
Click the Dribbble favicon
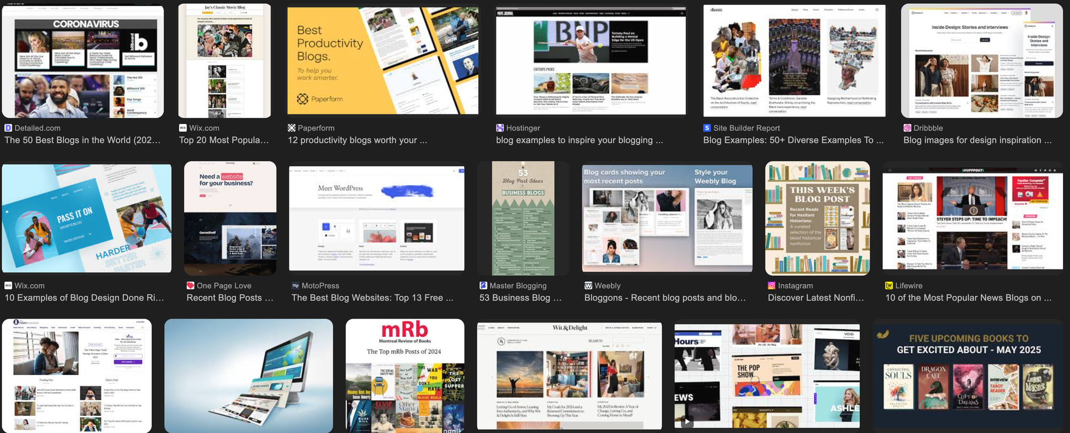[x=907, y=128]
